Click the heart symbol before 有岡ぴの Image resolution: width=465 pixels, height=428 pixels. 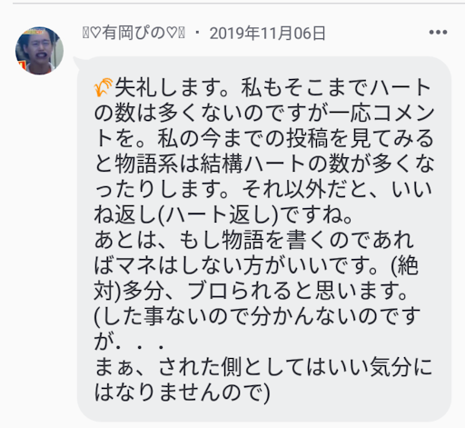(95, 33)
